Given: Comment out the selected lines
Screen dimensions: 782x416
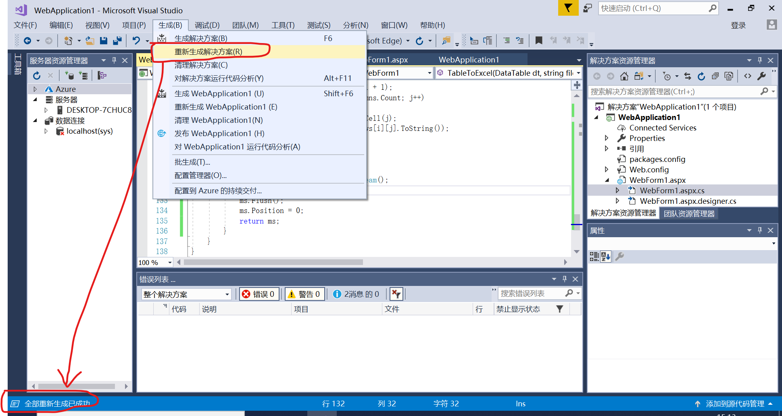Looking at the screenshot, I should 507,40.
